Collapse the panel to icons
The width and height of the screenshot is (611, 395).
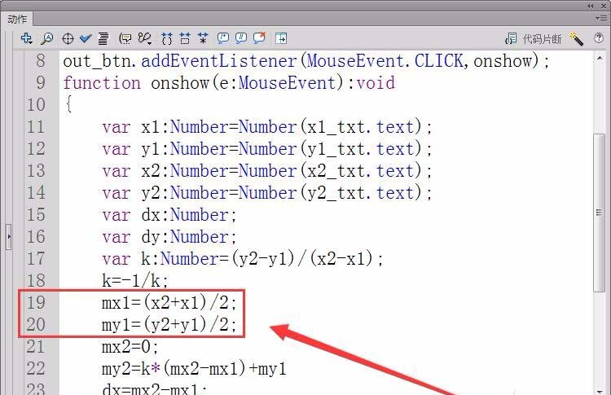[591, 6]
